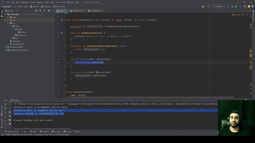This screenshot has height=143, width=255.
Task: Open the View menu
Action: click(x=18, y=2)
